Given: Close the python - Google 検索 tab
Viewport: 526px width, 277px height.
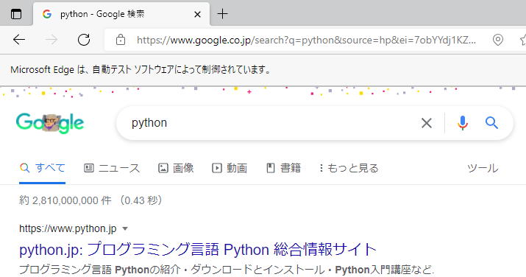Looking at the screenshot, I should (197, 14).
